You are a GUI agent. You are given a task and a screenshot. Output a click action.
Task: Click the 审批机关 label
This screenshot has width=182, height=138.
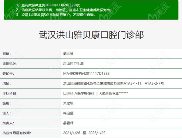10,64
